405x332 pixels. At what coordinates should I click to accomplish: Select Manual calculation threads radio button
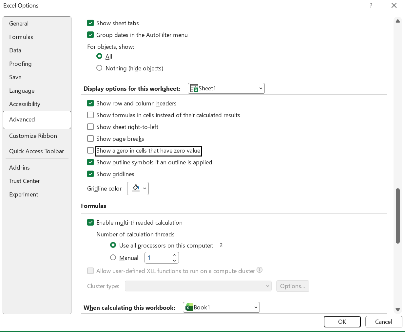click(113, 258)
